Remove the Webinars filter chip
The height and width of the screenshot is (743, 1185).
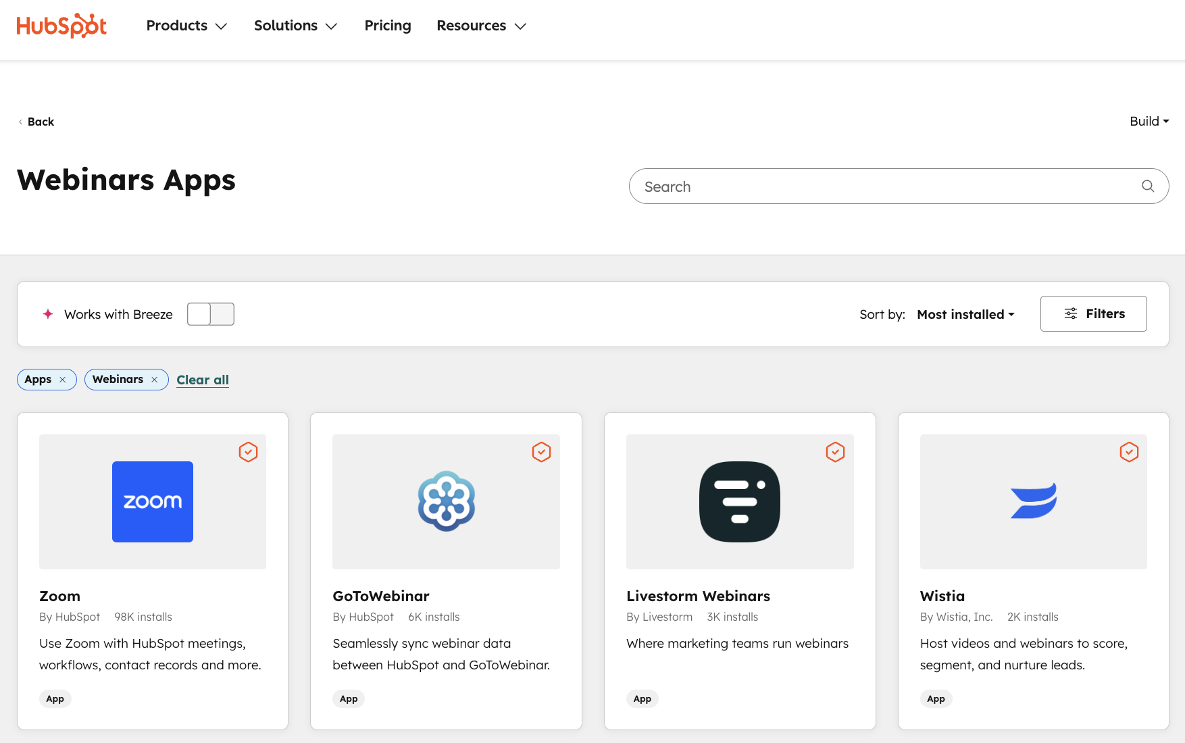[155, 380]
